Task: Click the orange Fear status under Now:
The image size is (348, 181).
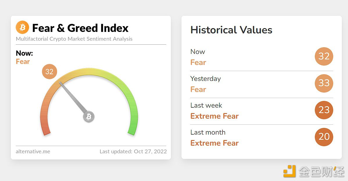Action: click(x=23, y=61)
